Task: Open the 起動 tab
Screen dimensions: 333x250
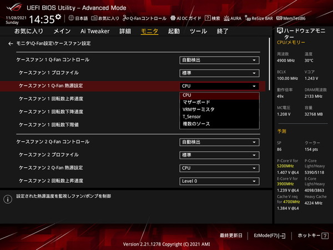Action: 174,31
